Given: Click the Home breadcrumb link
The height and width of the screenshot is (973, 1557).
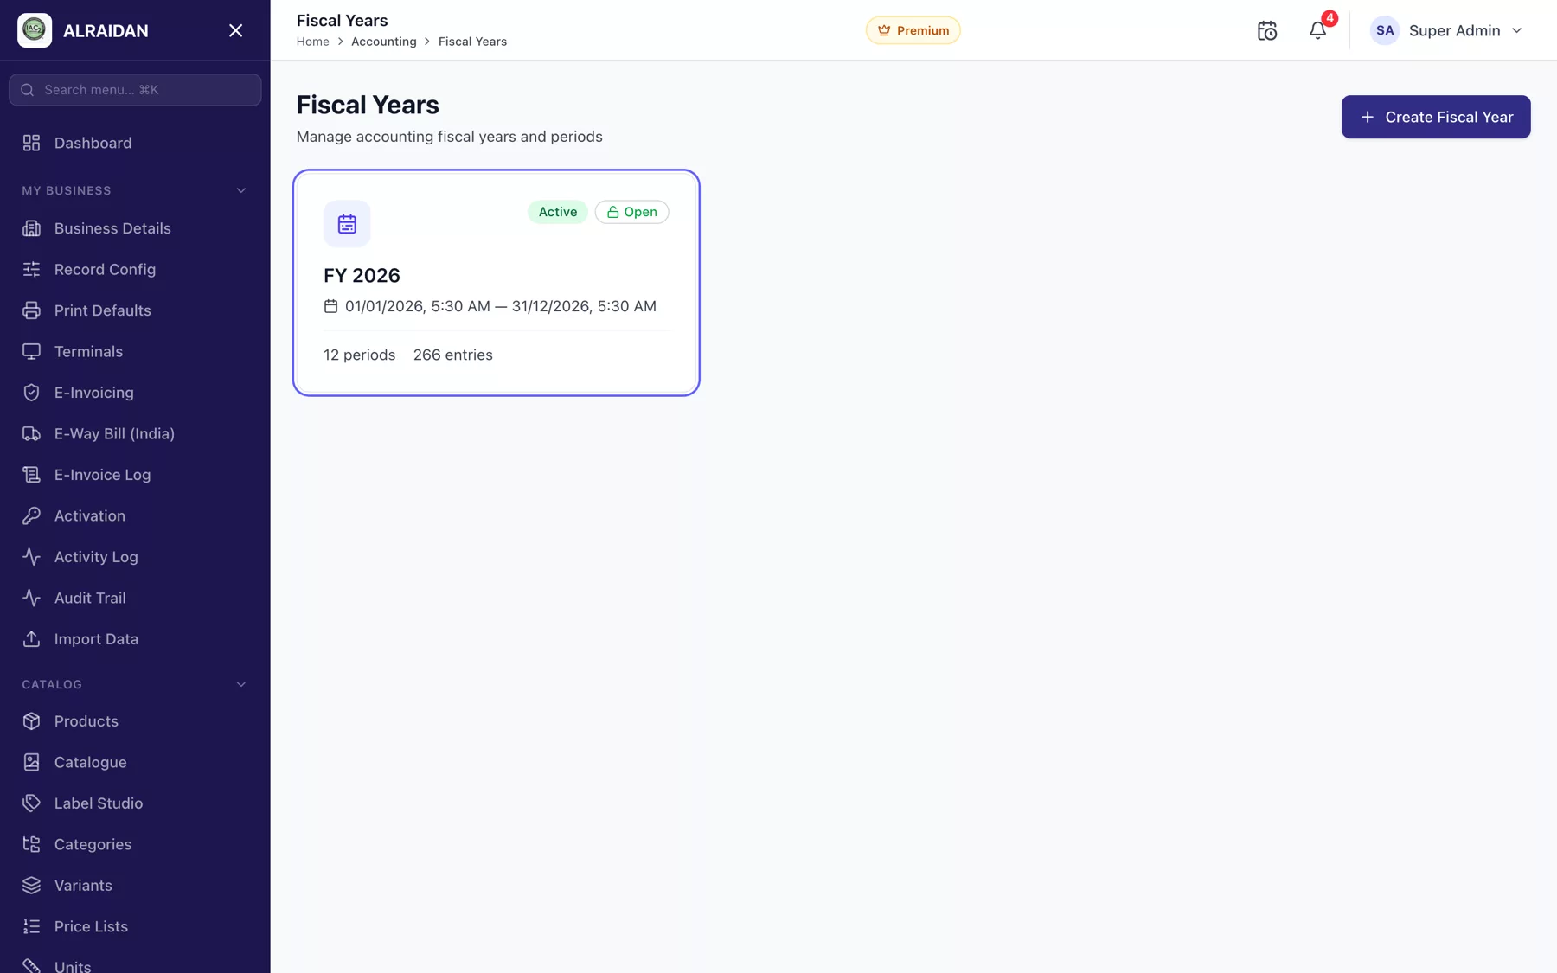Looking at the screenshot, I should point(312,42).
